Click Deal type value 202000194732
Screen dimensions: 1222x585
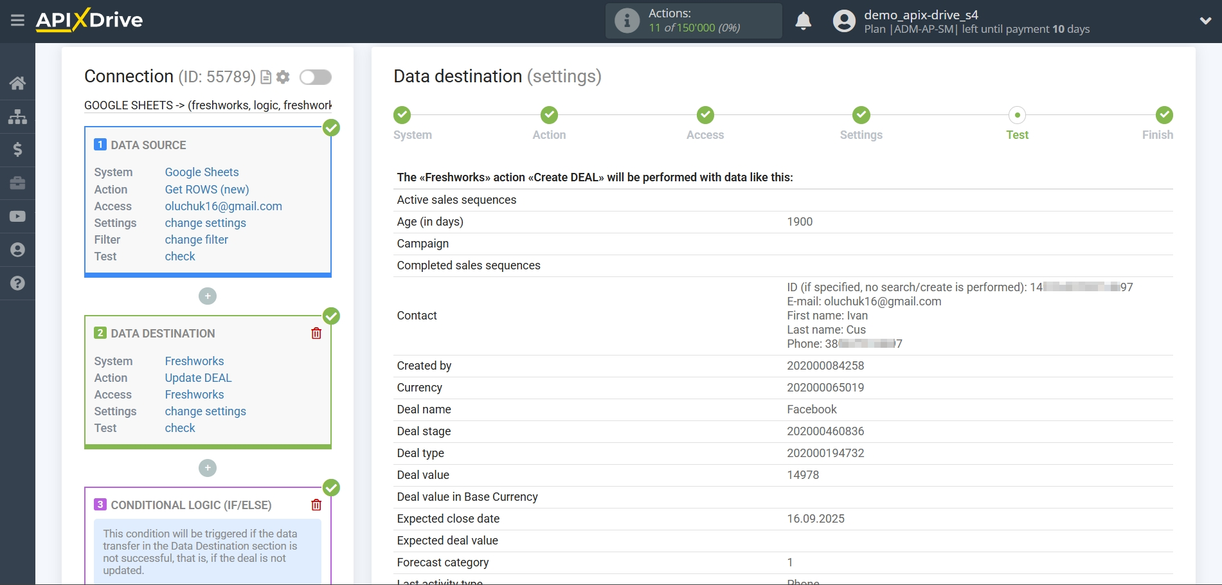tap(825, 453)
